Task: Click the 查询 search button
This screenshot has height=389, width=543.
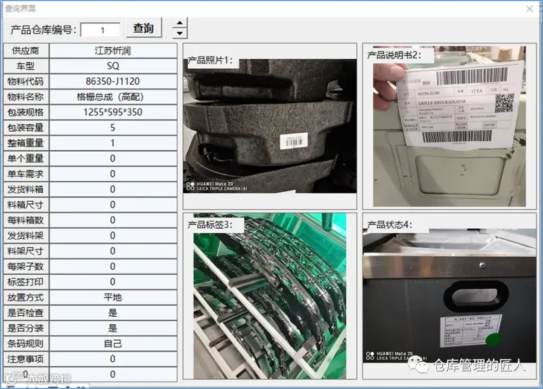Action: tap(144, 28)
